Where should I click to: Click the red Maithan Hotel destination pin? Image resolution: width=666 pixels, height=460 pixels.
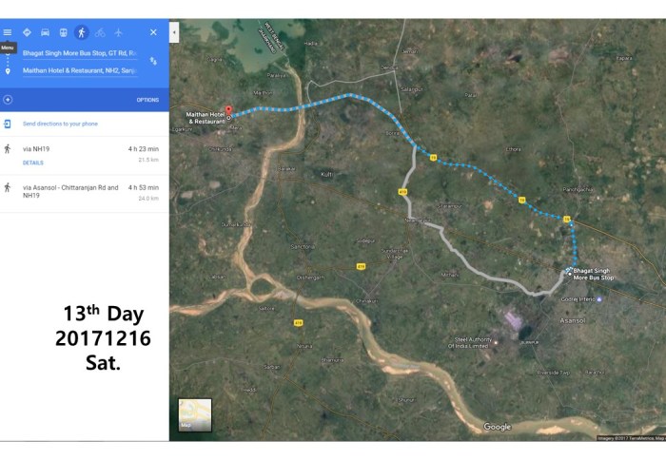pyautogui.click(x=228, y=109)
